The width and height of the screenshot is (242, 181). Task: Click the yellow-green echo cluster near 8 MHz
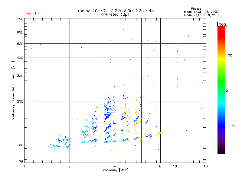[x=158, y=133]
